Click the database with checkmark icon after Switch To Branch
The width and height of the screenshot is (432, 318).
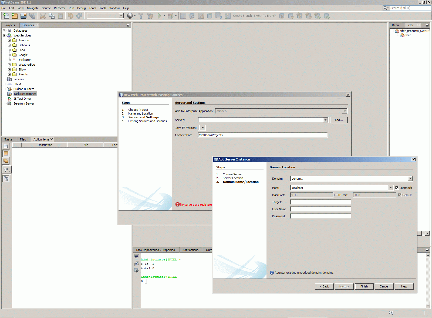click(282, 16)
